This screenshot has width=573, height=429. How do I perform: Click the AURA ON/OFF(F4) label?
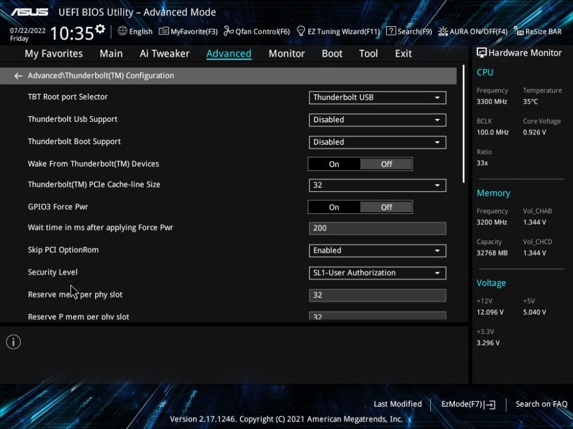tap(478, 31)
